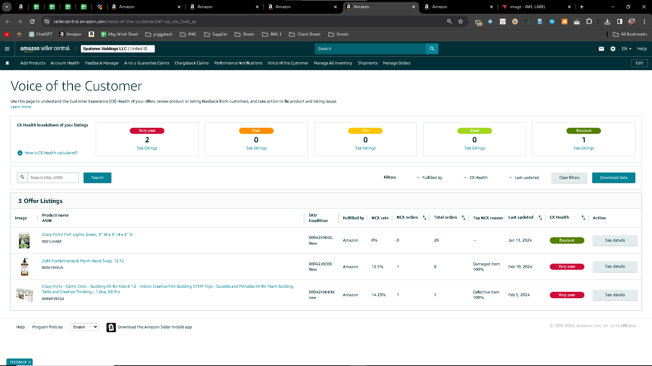This screenshot has height=366, width=652.
Task: Sort by NCX orders column arrows
Action: pyautogui.click(x=424, y=218)
